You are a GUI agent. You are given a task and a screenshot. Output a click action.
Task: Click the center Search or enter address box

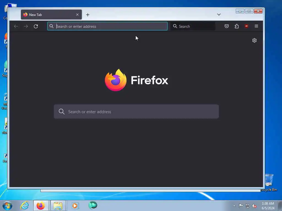[136, 112]
